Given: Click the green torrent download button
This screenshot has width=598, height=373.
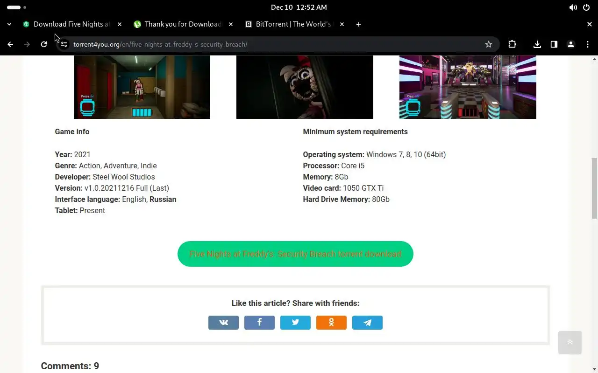Looking at the screenshot, I should (x=295, y=254).
